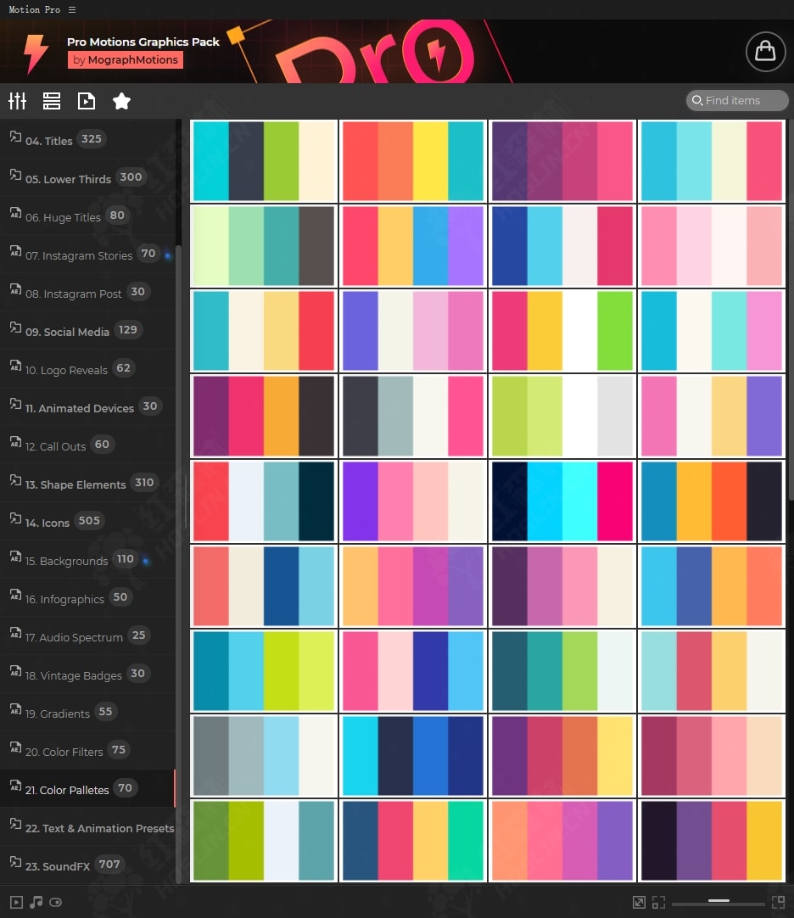Image resolution: width=794 pixels, height=918 pixels.
Task: Open the by MographMotions author link
Action: (126, 59)
